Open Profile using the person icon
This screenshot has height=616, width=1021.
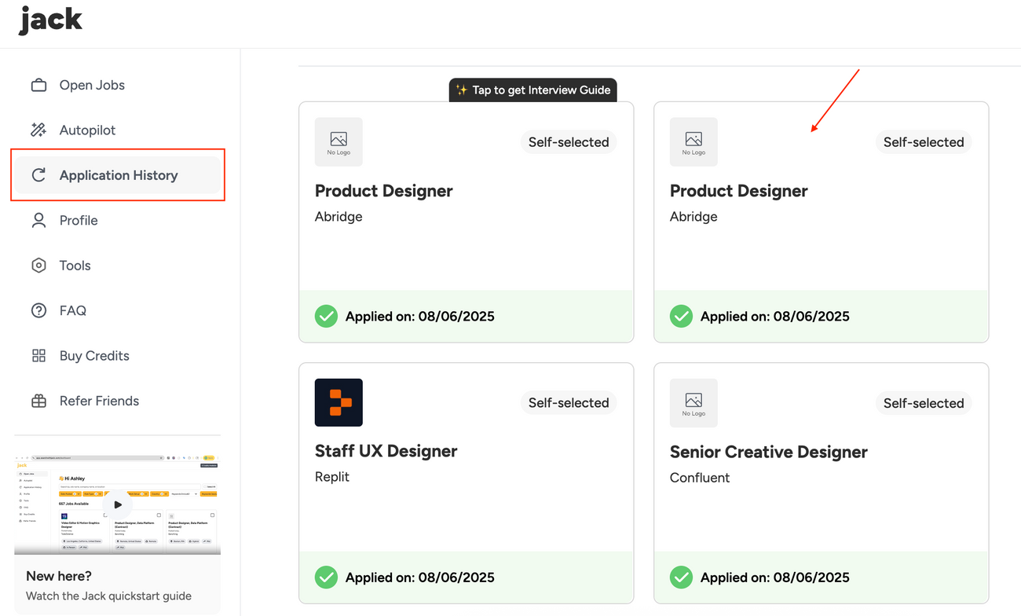[38, 220]
